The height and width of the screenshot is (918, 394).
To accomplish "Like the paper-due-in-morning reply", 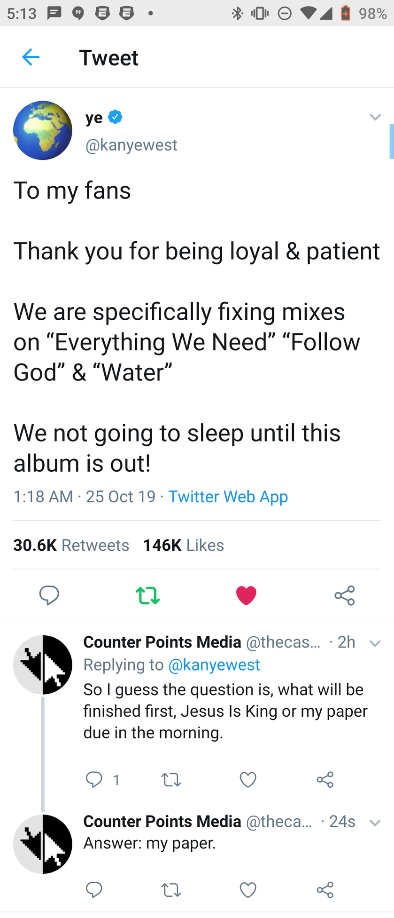I will (x=248, y=779).
